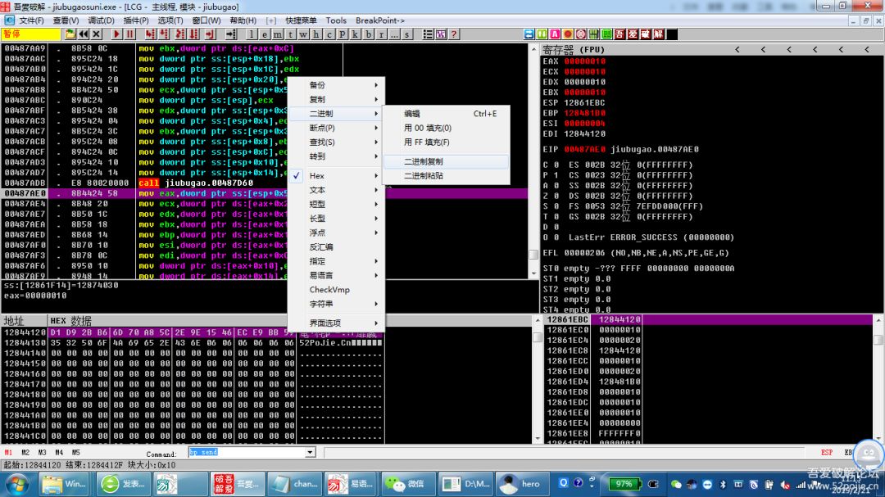Image resolution: width=885 pixels, height=497 pixels.
Task: Open the memory map 'm' button
Action: coord(278,34)
